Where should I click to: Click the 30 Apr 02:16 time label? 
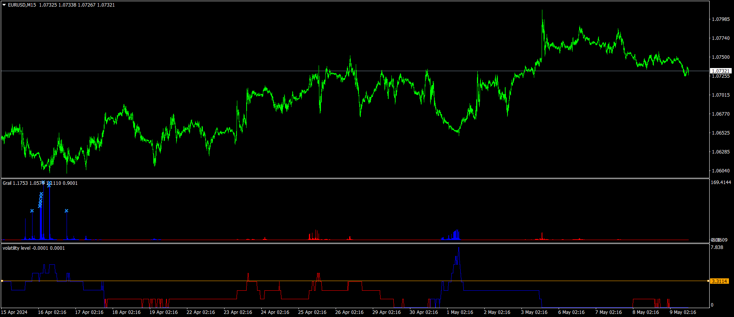424,312
